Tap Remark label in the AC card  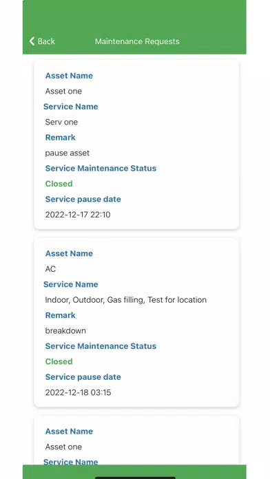pyautogui.click(x=60, y=315)
